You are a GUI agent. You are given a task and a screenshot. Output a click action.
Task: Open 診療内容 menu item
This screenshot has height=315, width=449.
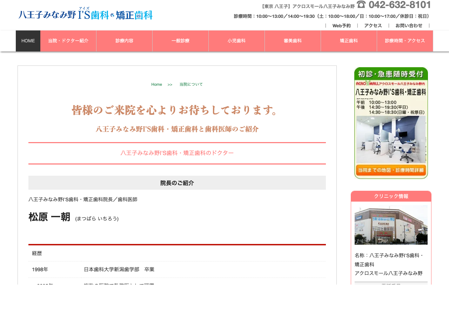click(125, 41)
